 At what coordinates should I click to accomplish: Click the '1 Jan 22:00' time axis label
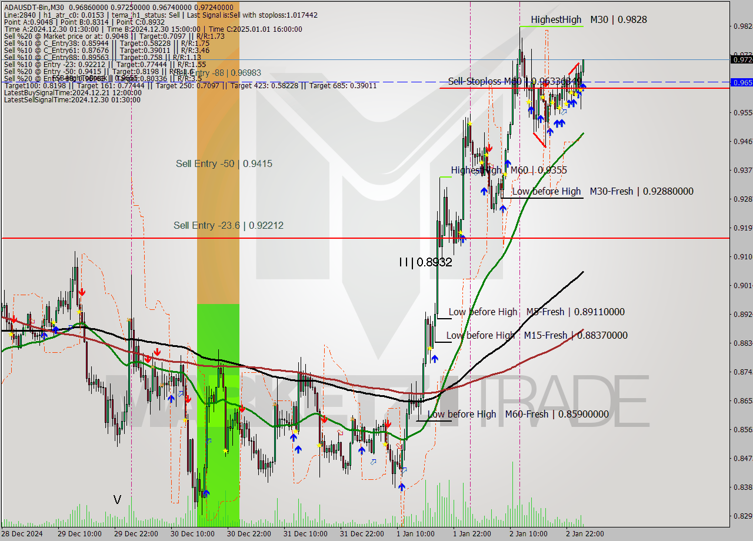click(x=472, y=534)
